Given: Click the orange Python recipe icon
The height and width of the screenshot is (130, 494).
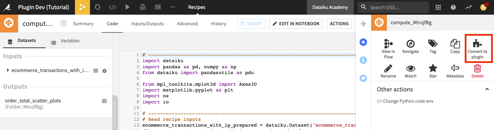Looking at the screenshot, I should 9,24.
